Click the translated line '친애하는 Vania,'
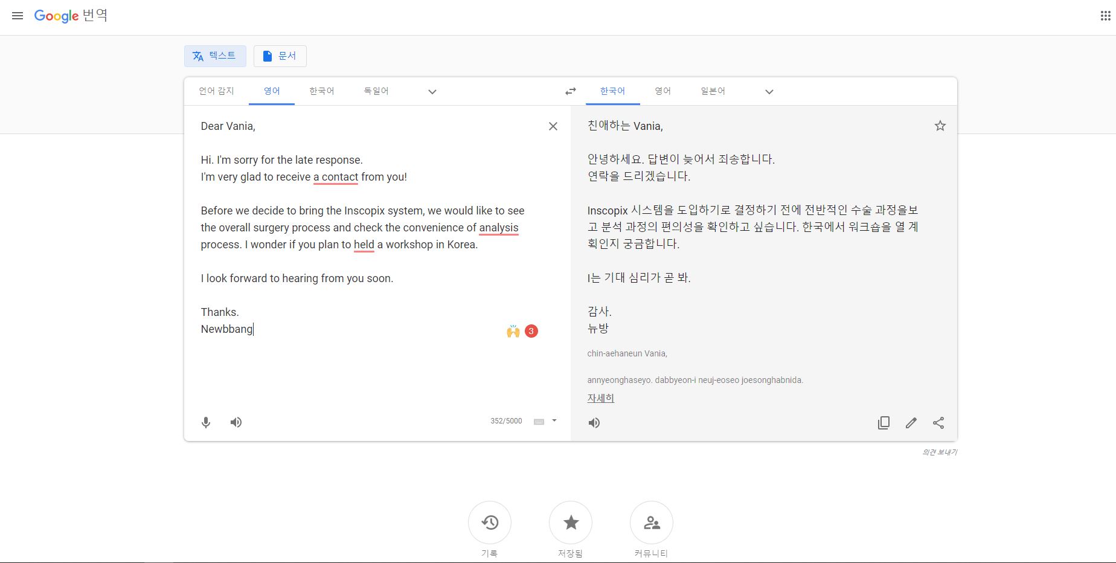This screenshot has width=1116, height=563. click(625, 126)
